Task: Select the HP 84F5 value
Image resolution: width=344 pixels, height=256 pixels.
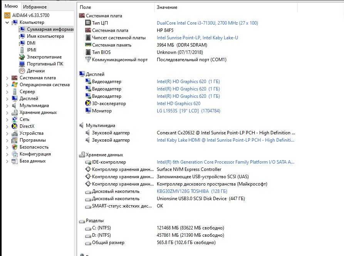Action: 165,30
